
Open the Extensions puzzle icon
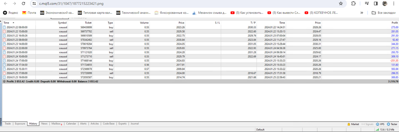[x=354, y=3]
